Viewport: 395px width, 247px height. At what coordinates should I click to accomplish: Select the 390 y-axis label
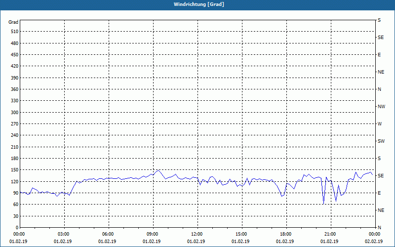(15, 78)
